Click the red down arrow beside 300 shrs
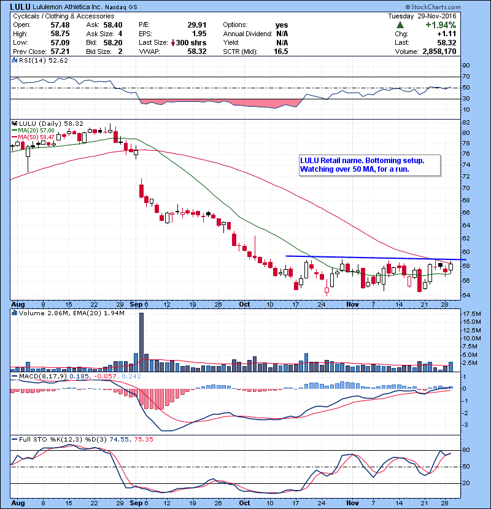This screenshot has width=491, height=509. (x=173, y=42)
